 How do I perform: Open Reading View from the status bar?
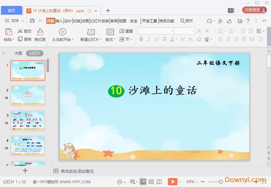point(159,181)
